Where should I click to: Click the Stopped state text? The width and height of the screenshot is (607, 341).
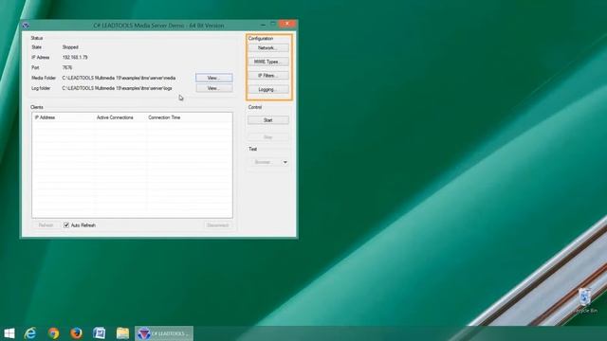(70, 47)
